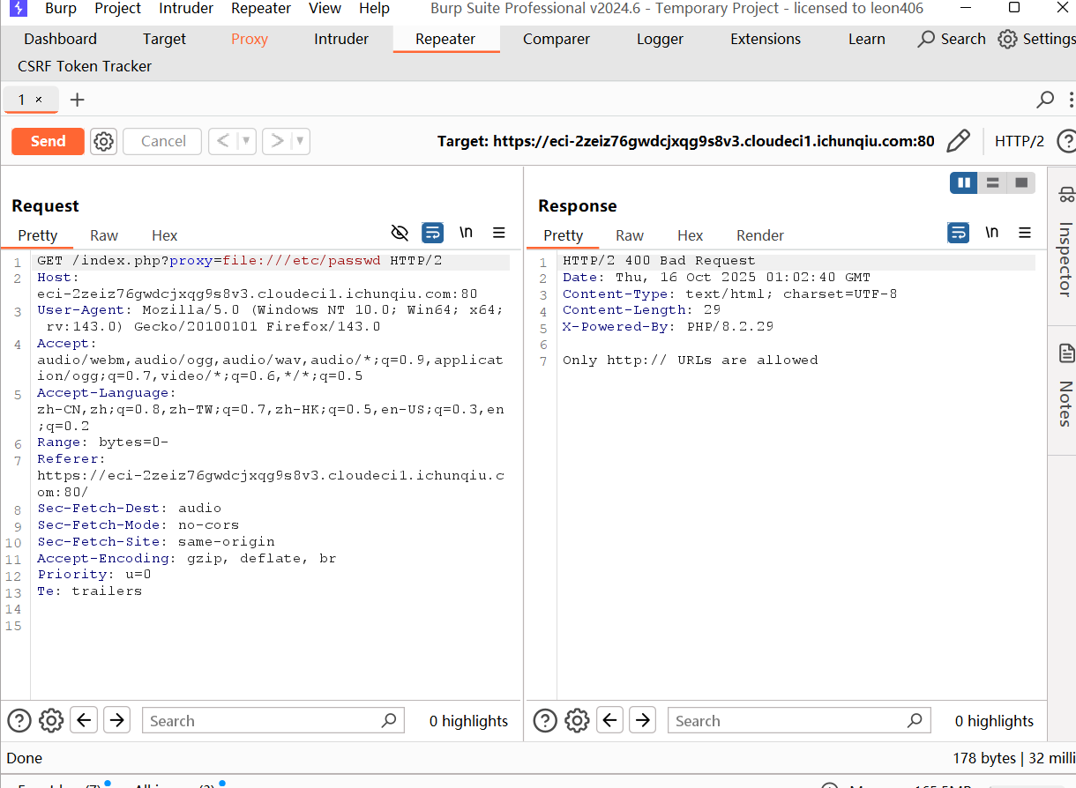Toggle hide non-printable eye icon in request

[x=400, y=233]
